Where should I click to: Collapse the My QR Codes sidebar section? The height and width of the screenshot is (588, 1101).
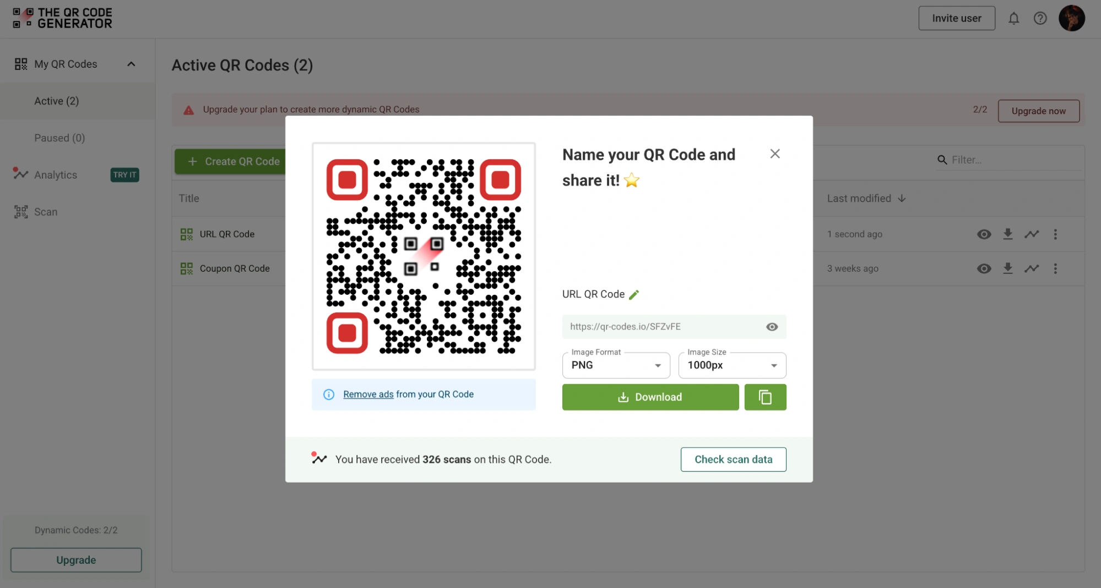[131, 64]
